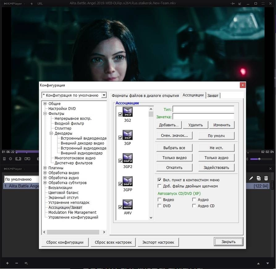Select the 3GP2 format icon
This screenshot has height=269, width=276.
coord(128,158)
